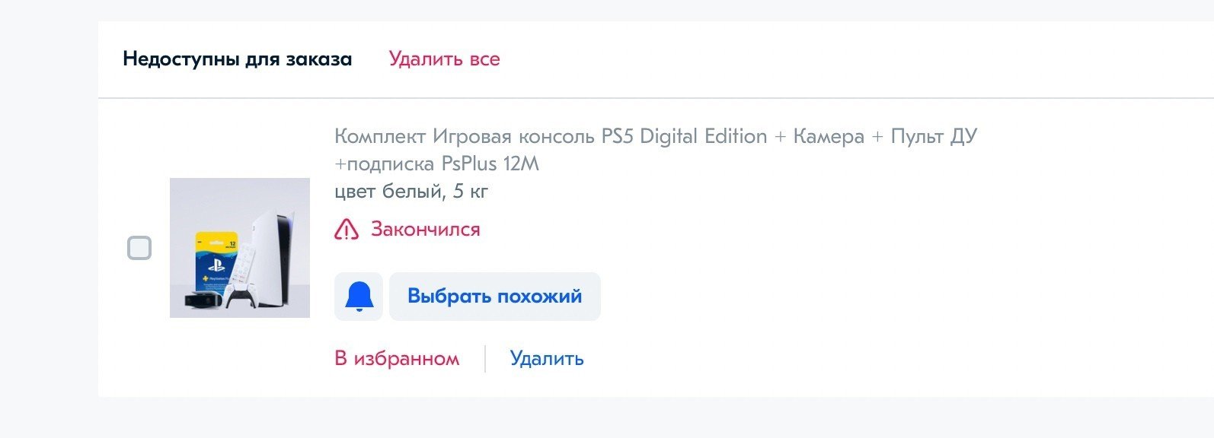The image size is (1214, 438).
Task: Open the PS5 bundle product thumbnail
Action: coord(239,248)
